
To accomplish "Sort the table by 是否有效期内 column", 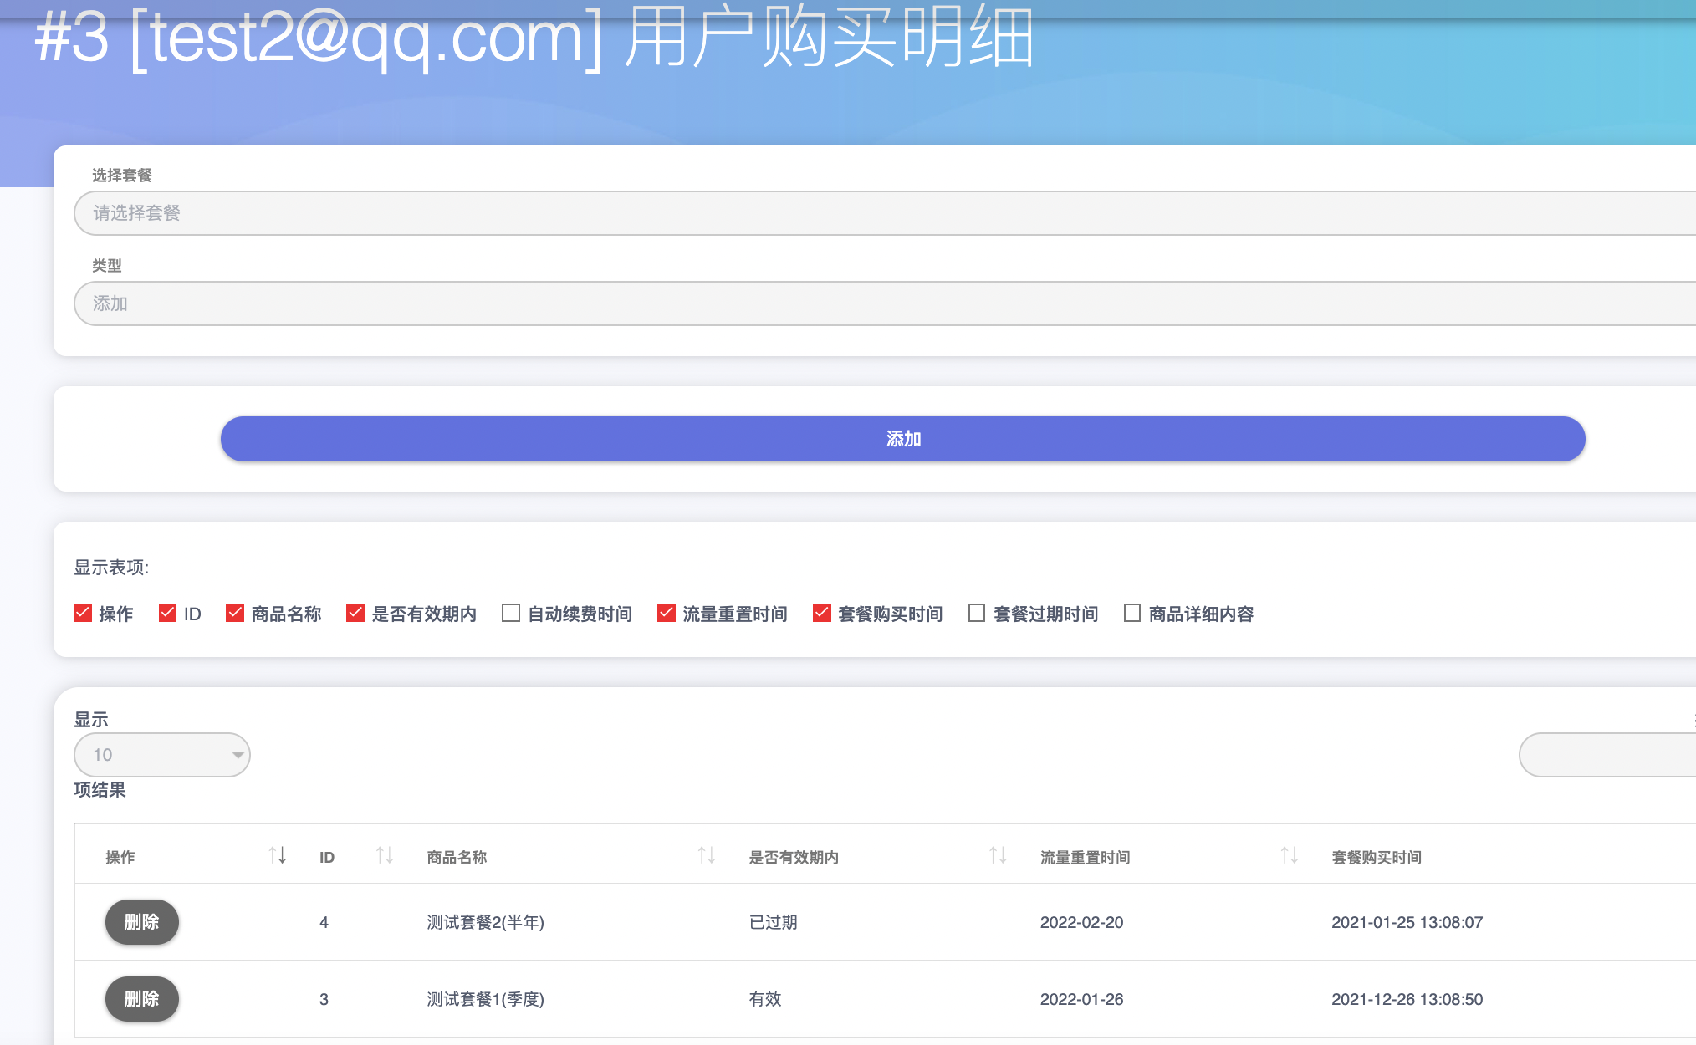I will (x=997, y=854).
